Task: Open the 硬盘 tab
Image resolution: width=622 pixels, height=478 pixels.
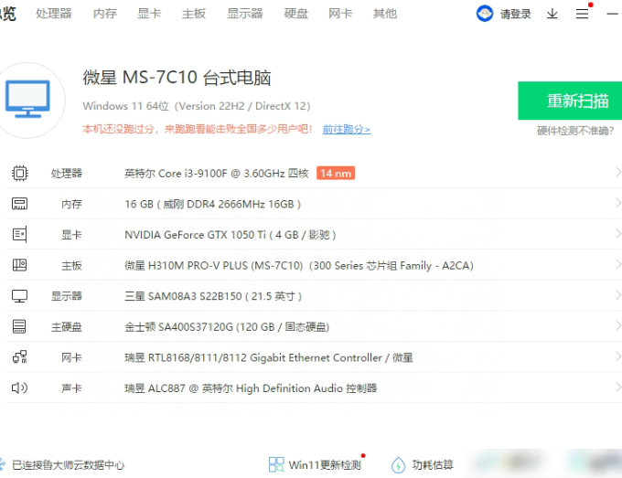Action: (x=296, y=14)
